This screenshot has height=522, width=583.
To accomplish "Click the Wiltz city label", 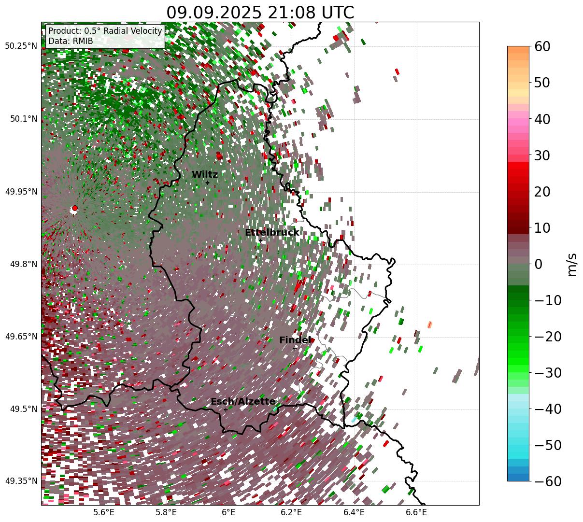I will pyautogui.click(x=205, y=175).
